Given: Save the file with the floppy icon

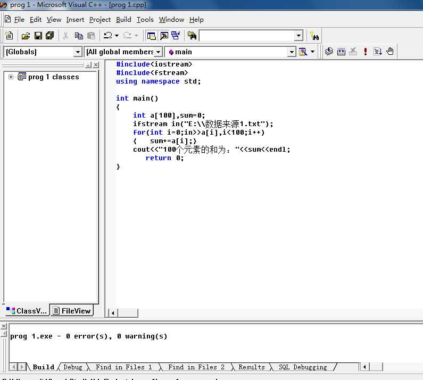Looking at the screenshot, I should click(38, 36).
